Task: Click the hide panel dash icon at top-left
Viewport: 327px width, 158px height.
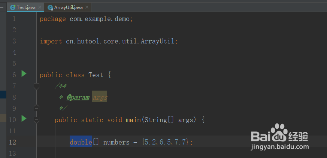Action: [1, 7]
